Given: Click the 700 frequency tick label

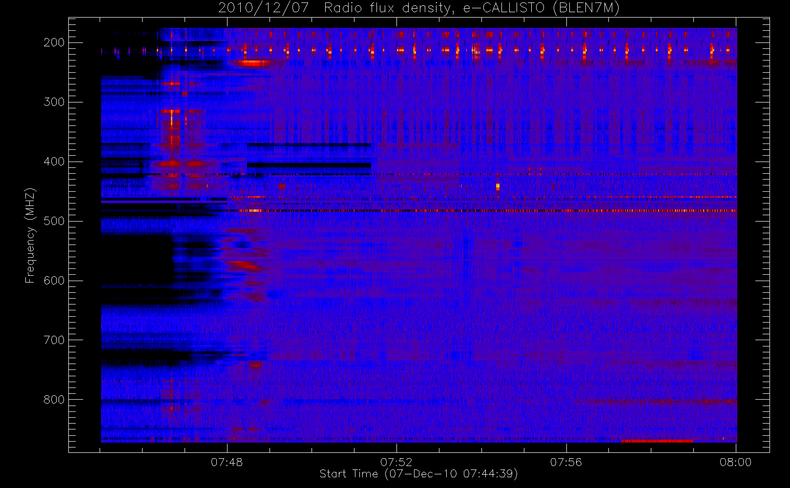Looking at the screenshot, I should (54, 340).
